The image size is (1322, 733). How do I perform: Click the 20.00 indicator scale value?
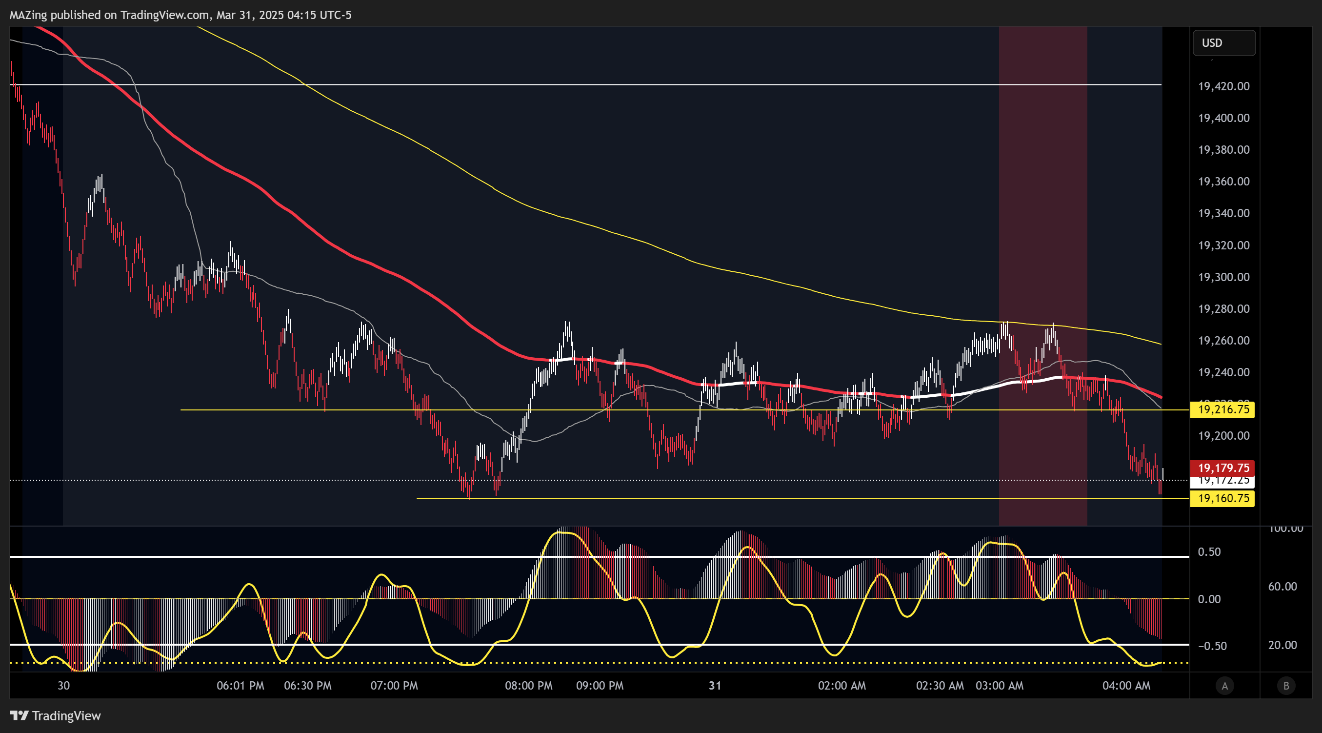pos(1282,645)
